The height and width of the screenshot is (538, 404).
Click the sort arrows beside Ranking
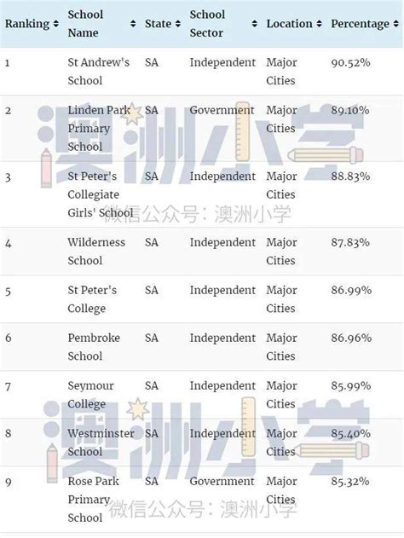tap(56, 24)
